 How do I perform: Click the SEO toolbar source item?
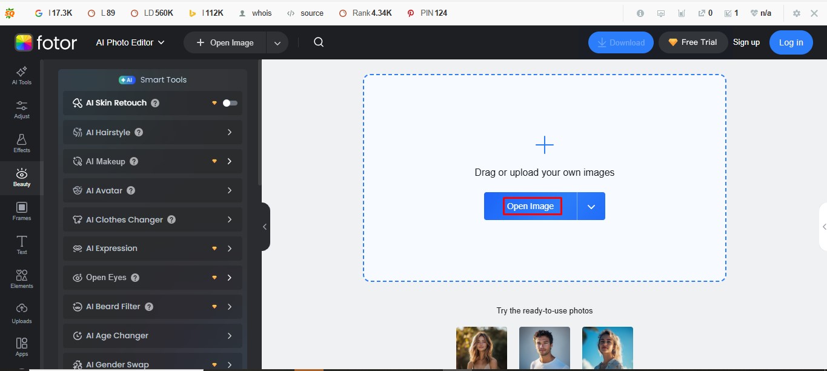click(x=305, y=13)
